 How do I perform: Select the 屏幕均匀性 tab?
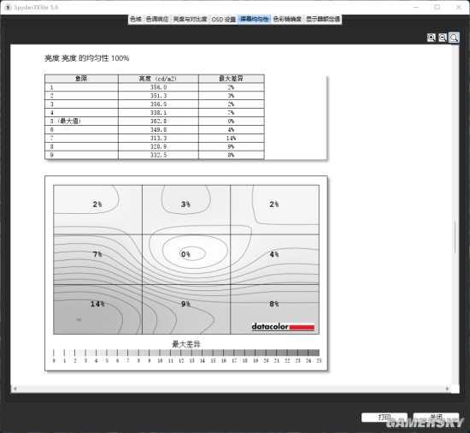(255, 19)
